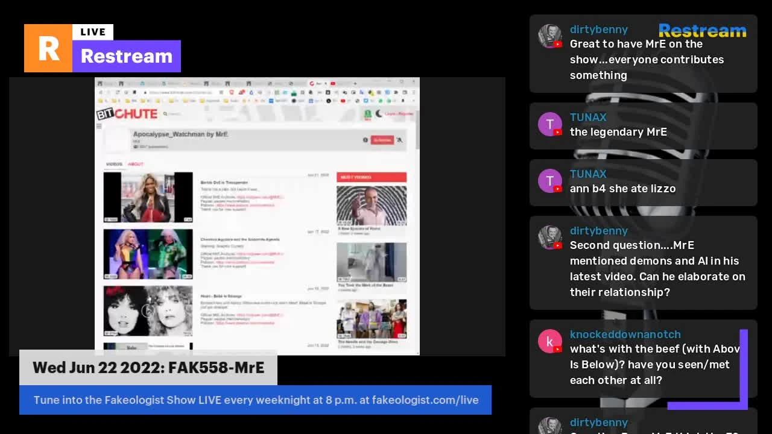Click the channel info icon beside Subscribe
Viewport: 772px width, 434px height.
tap(365, 140)
